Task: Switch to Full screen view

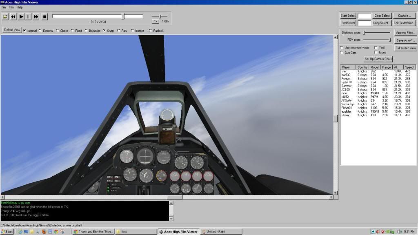Action: click(x=405, y=48)
